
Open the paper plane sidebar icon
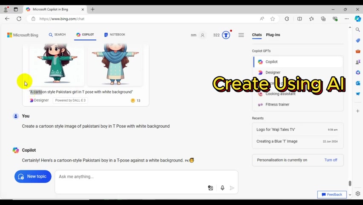[358, 94]
